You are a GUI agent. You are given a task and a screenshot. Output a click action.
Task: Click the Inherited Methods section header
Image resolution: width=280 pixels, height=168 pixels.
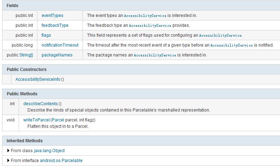25,141
